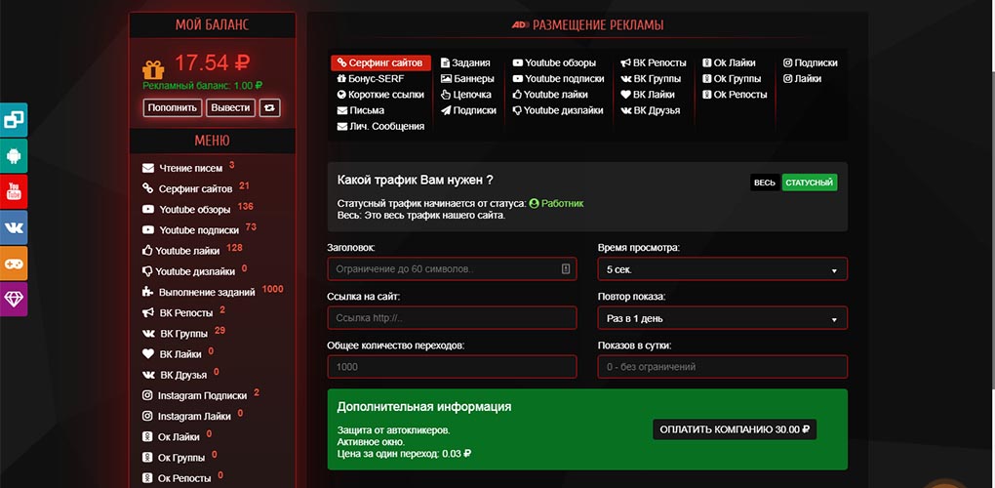Click the Android icon in left sidebar
995x488 pixels.
[x=14, y=155]
